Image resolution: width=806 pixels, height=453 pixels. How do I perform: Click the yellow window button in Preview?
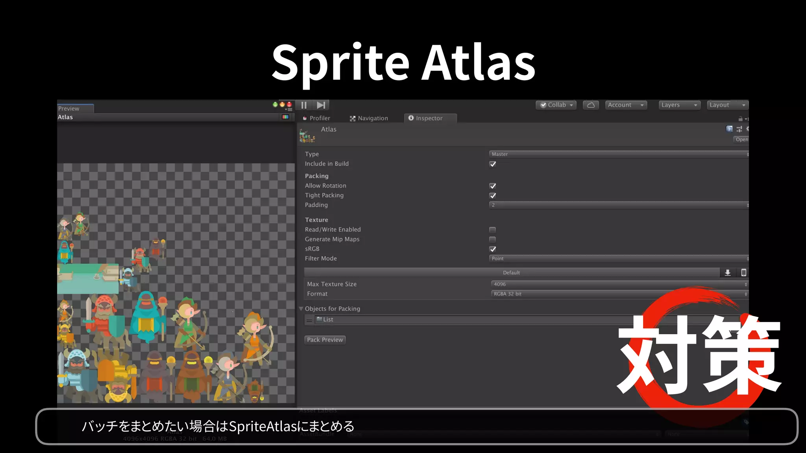pos(282,104)
